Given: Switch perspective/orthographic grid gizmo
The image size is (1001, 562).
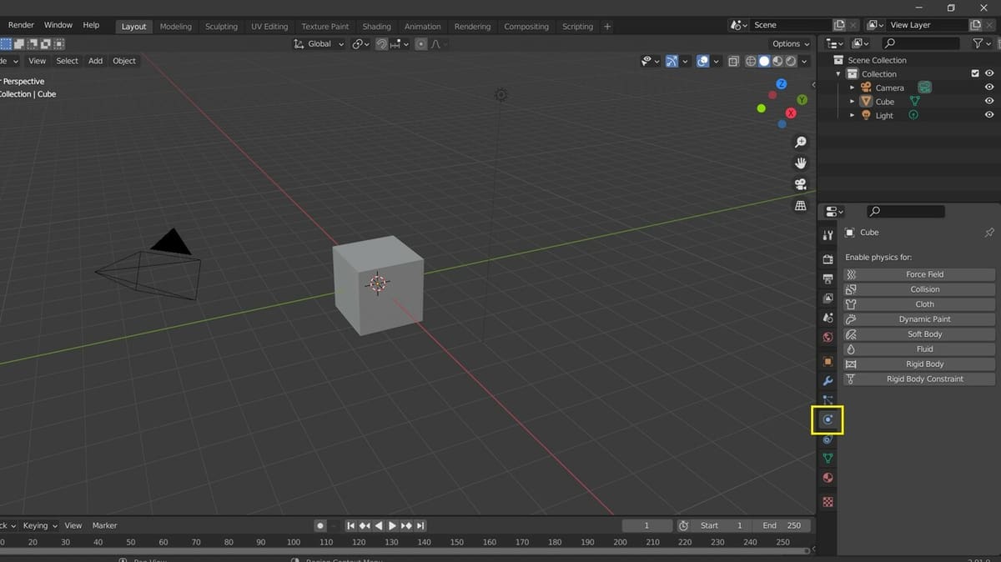Looking at the screenshot, I should tap(801, 205).
